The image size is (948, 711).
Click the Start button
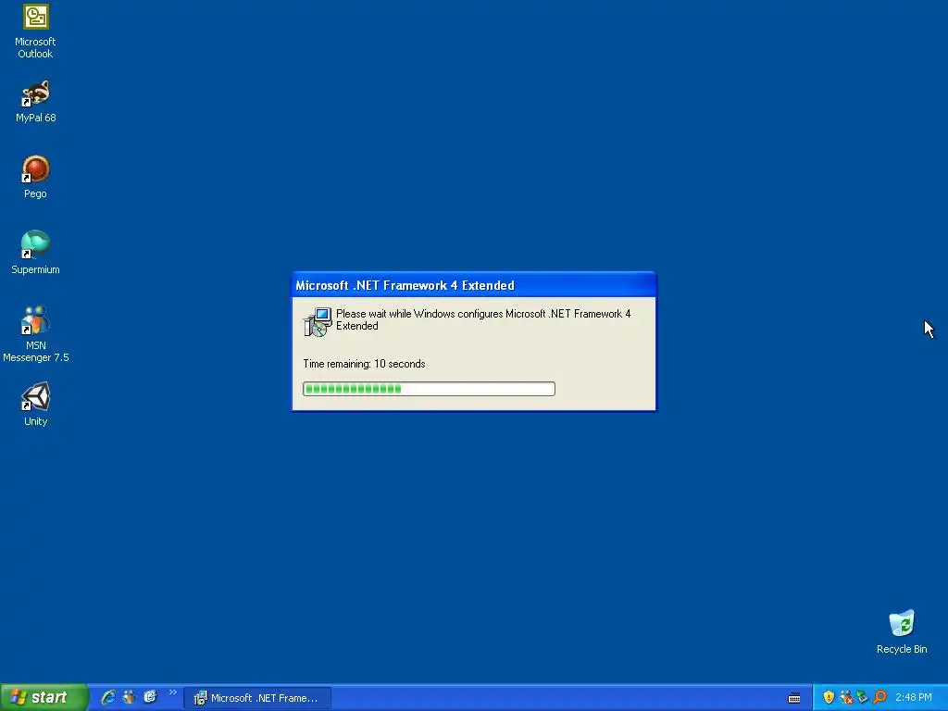(44, 698)
